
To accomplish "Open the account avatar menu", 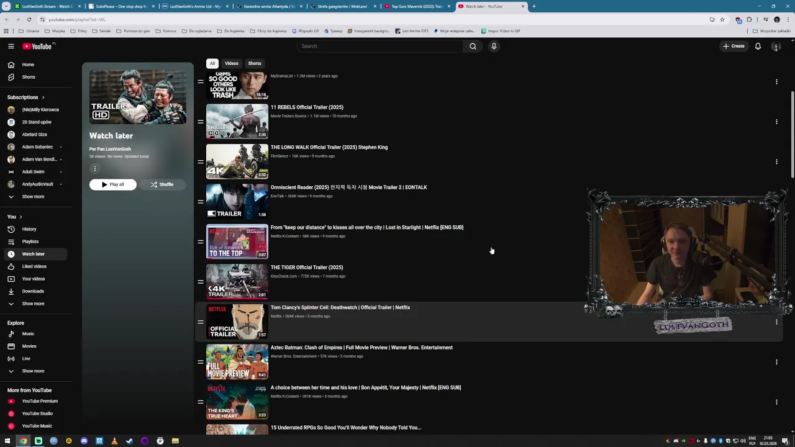I will coord(776,46).
